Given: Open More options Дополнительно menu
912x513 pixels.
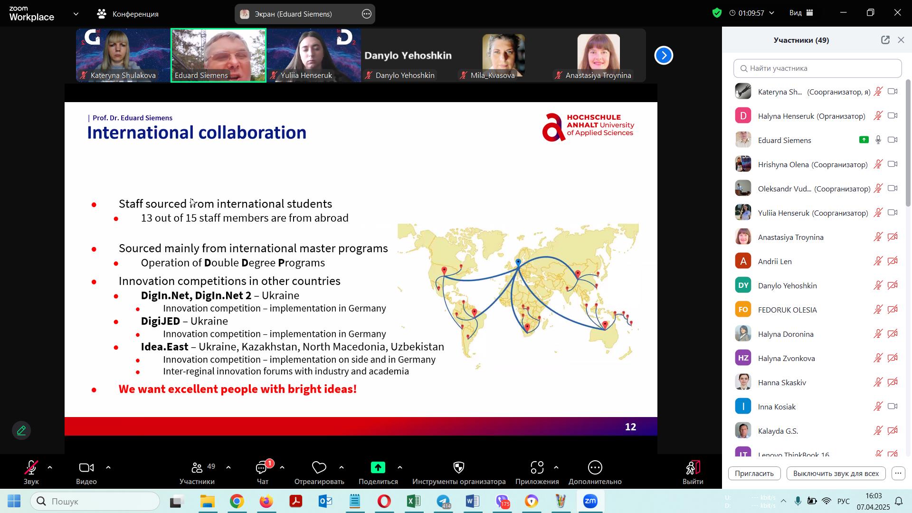Looking at the screenshot, I should (595, 468).
